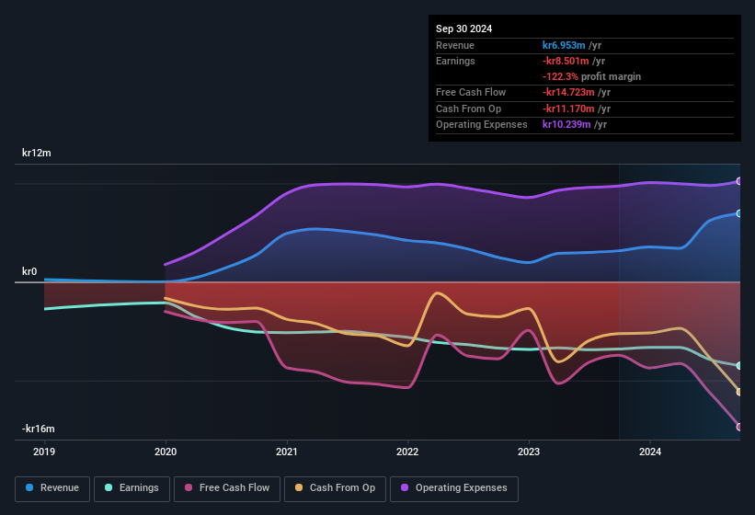Select the teal Earnings endpoint marker

coord(739,366)
